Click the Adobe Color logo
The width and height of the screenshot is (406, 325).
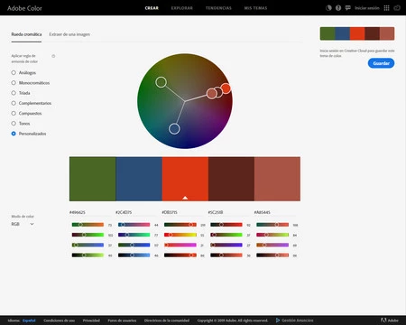[x=24, y=8]
